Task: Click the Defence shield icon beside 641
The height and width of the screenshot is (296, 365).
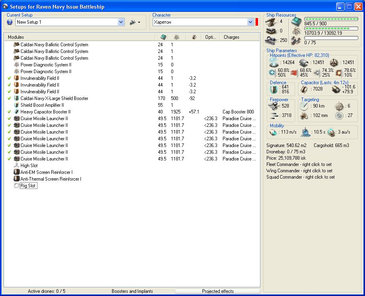Action: point(274,89)
